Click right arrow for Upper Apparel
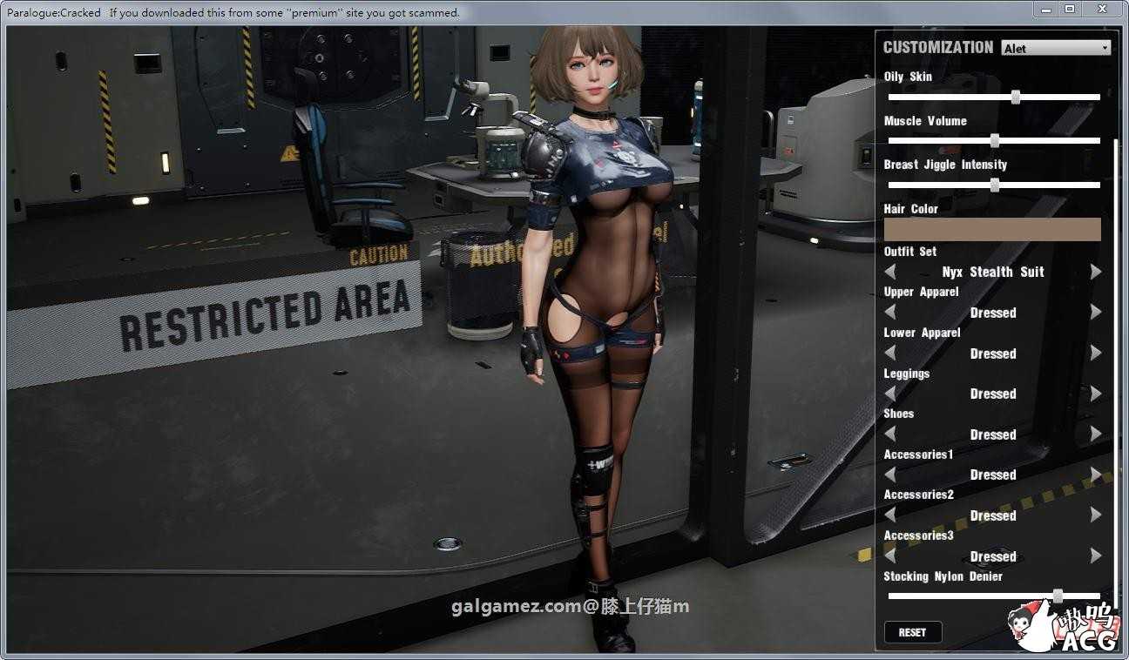Image resolution: width=1129 pixels, height=660 pixels. click(x=1096, y=312)
